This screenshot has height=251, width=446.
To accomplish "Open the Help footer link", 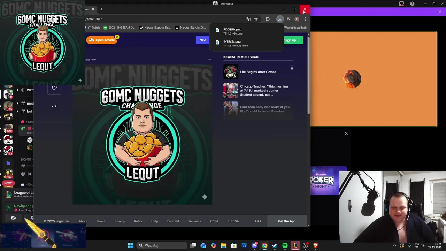I will click(x=154, y=221).
